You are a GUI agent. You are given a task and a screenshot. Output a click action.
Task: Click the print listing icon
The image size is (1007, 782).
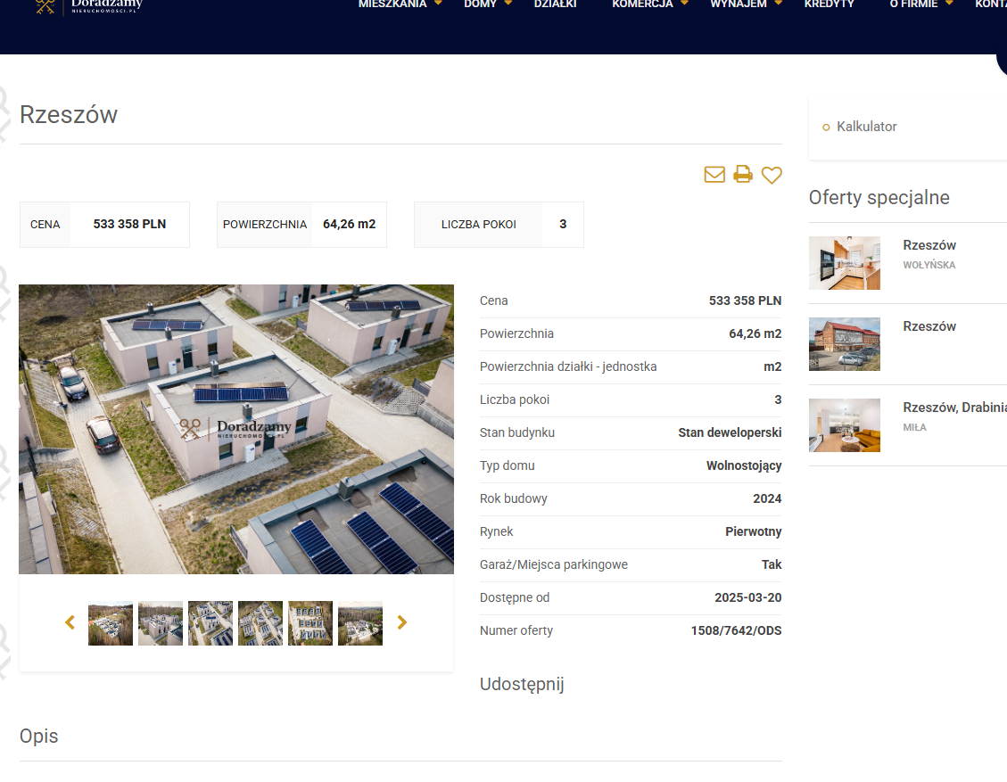[x=743, y=175]
